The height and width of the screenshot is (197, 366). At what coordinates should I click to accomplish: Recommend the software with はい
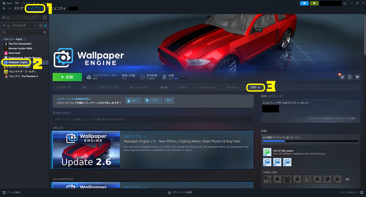click(134, 100)
